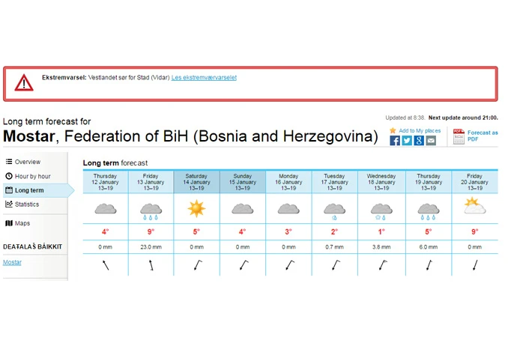Click rain cloud icon for Friday 13 January

(x=151, y=211)
